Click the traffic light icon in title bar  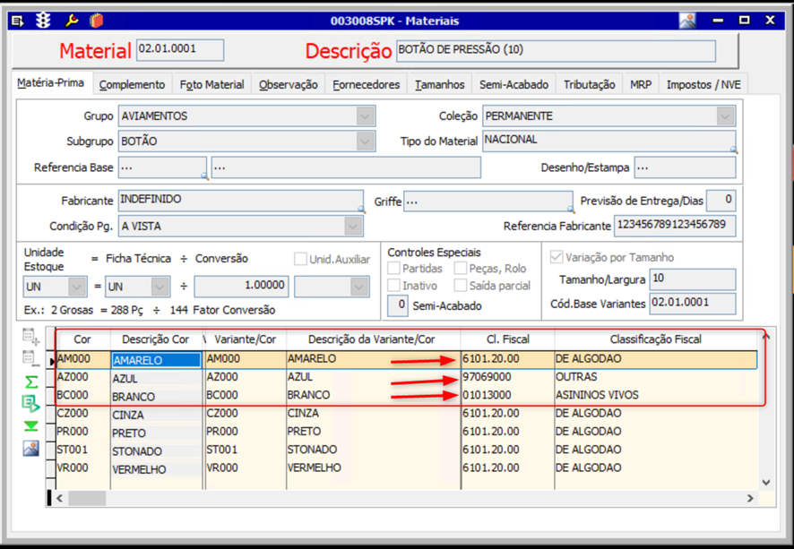pos(43,21)
